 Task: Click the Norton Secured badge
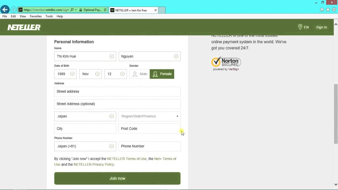click(226, 64)
